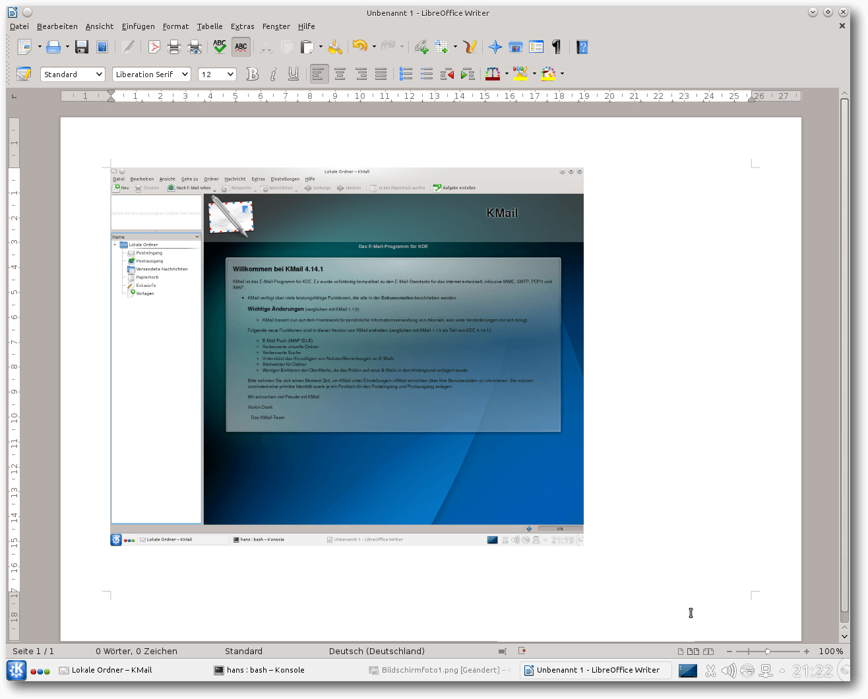The height and width of the screenshot is (699, 868).
Task: Open the Einfügen menu
Action: pyautogui.click(x=139, y=26)
